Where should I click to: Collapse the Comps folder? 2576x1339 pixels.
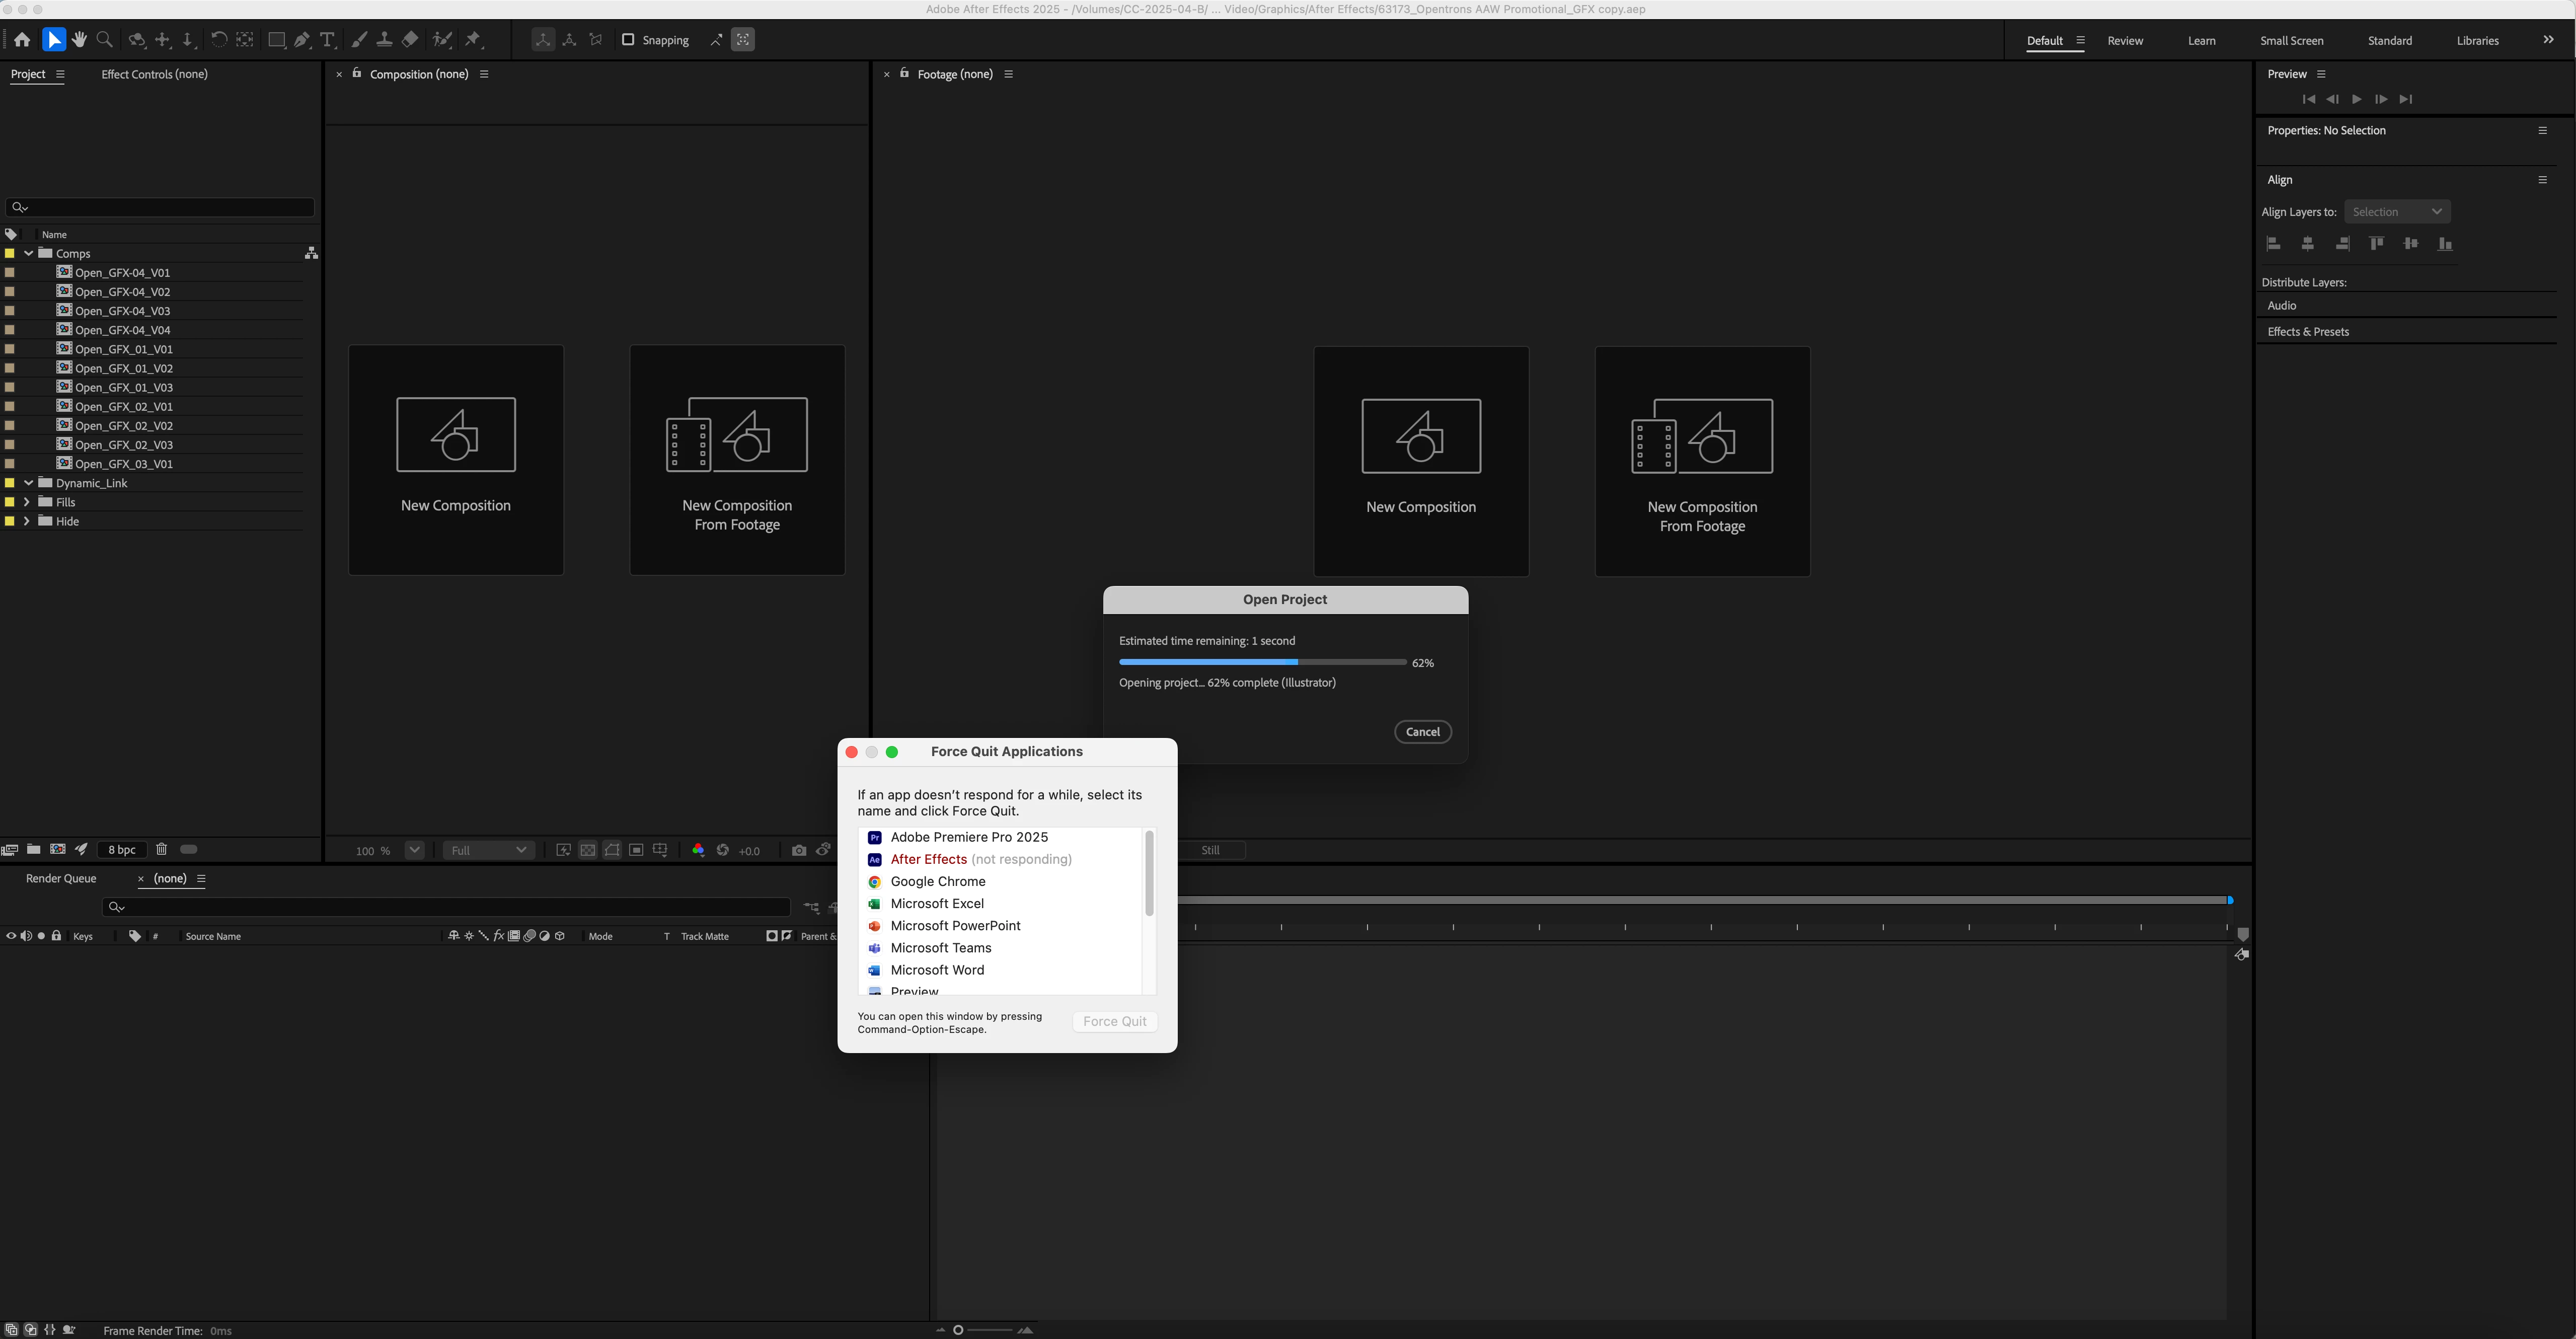click(28, 254)
